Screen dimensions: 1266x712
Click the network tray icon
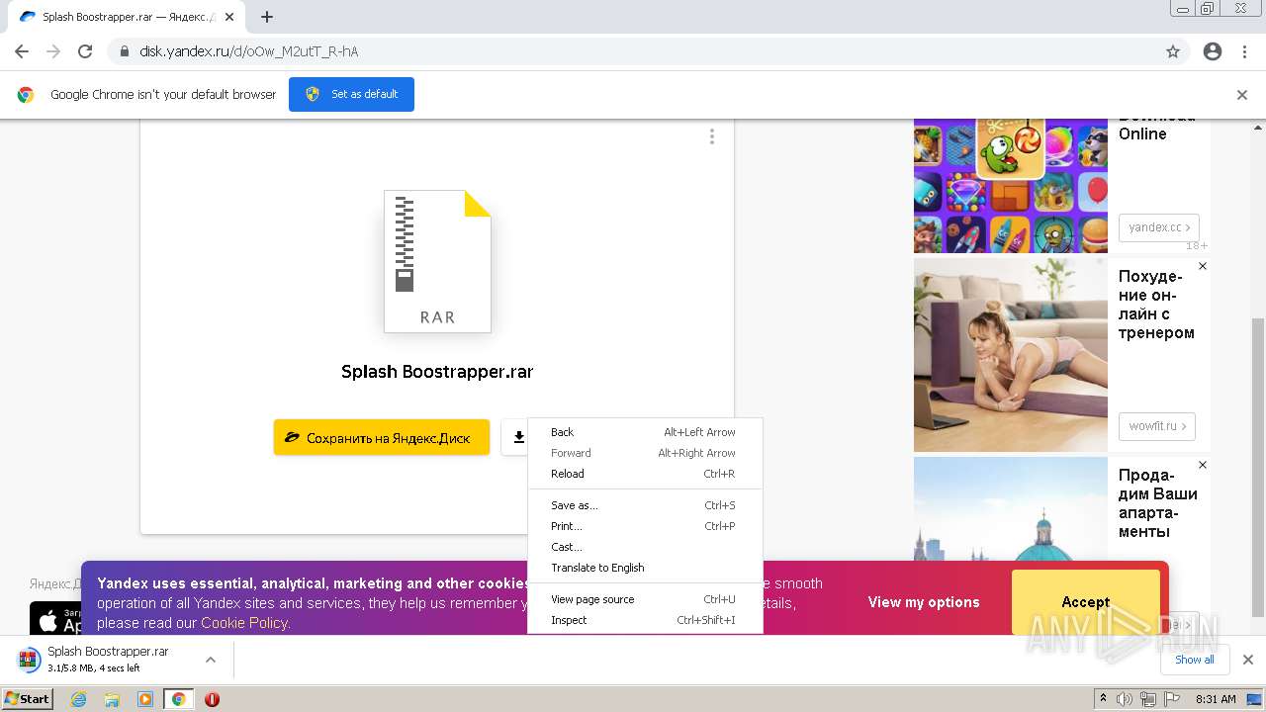1148,699
